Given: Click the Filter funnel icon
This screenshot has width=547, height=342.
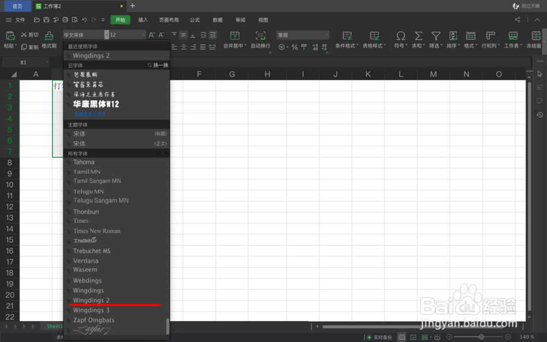Looking at the screenshot, I should 436,36.
